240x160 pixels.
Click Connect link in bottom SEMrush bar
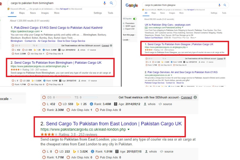click(x=186, y=97)
